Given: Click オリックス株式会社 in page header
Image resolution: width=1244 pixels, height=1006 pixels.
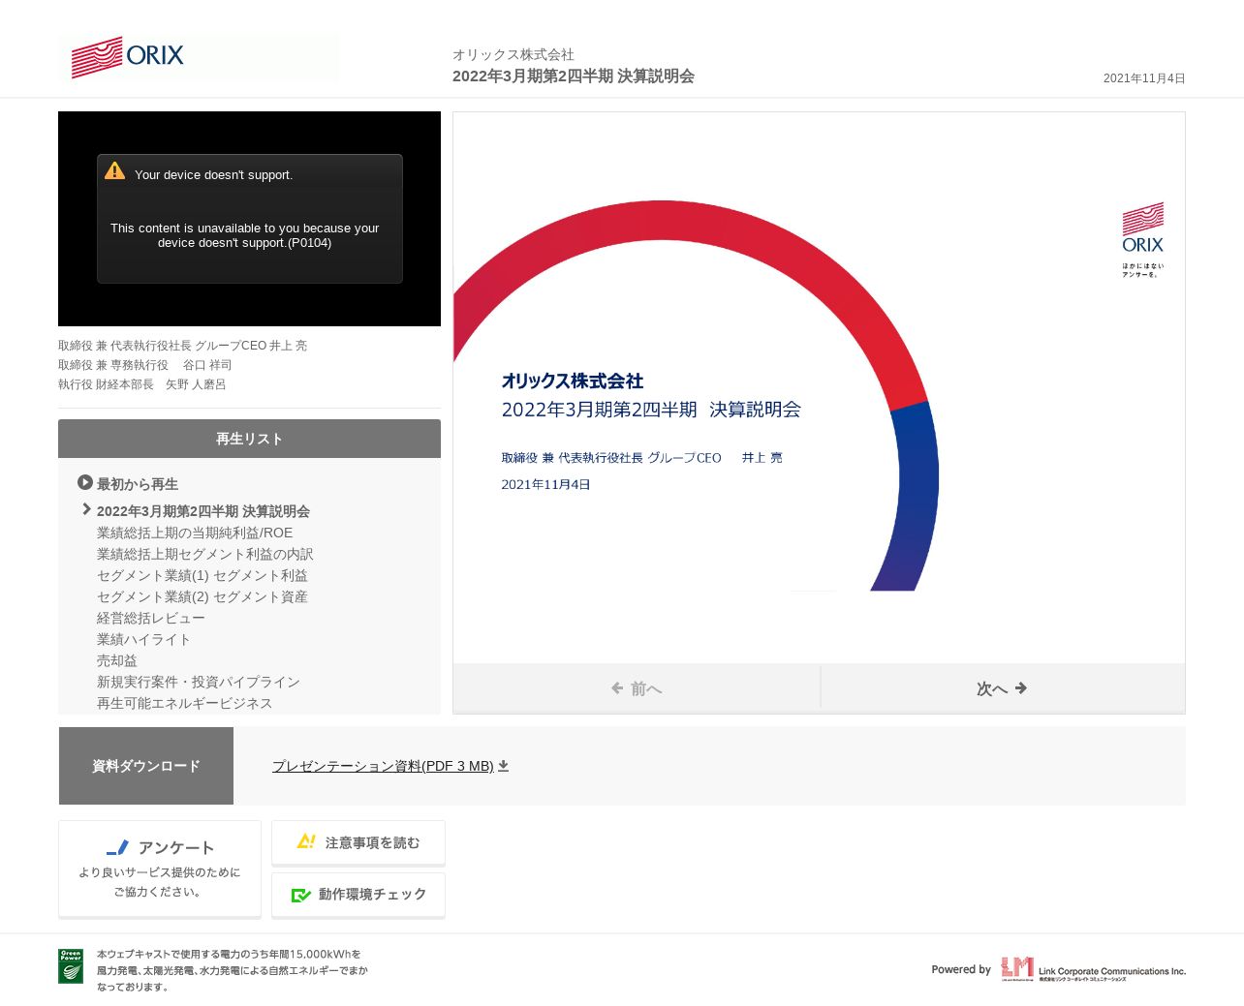Looking at the screenshot, I should (x=513, y=55).
